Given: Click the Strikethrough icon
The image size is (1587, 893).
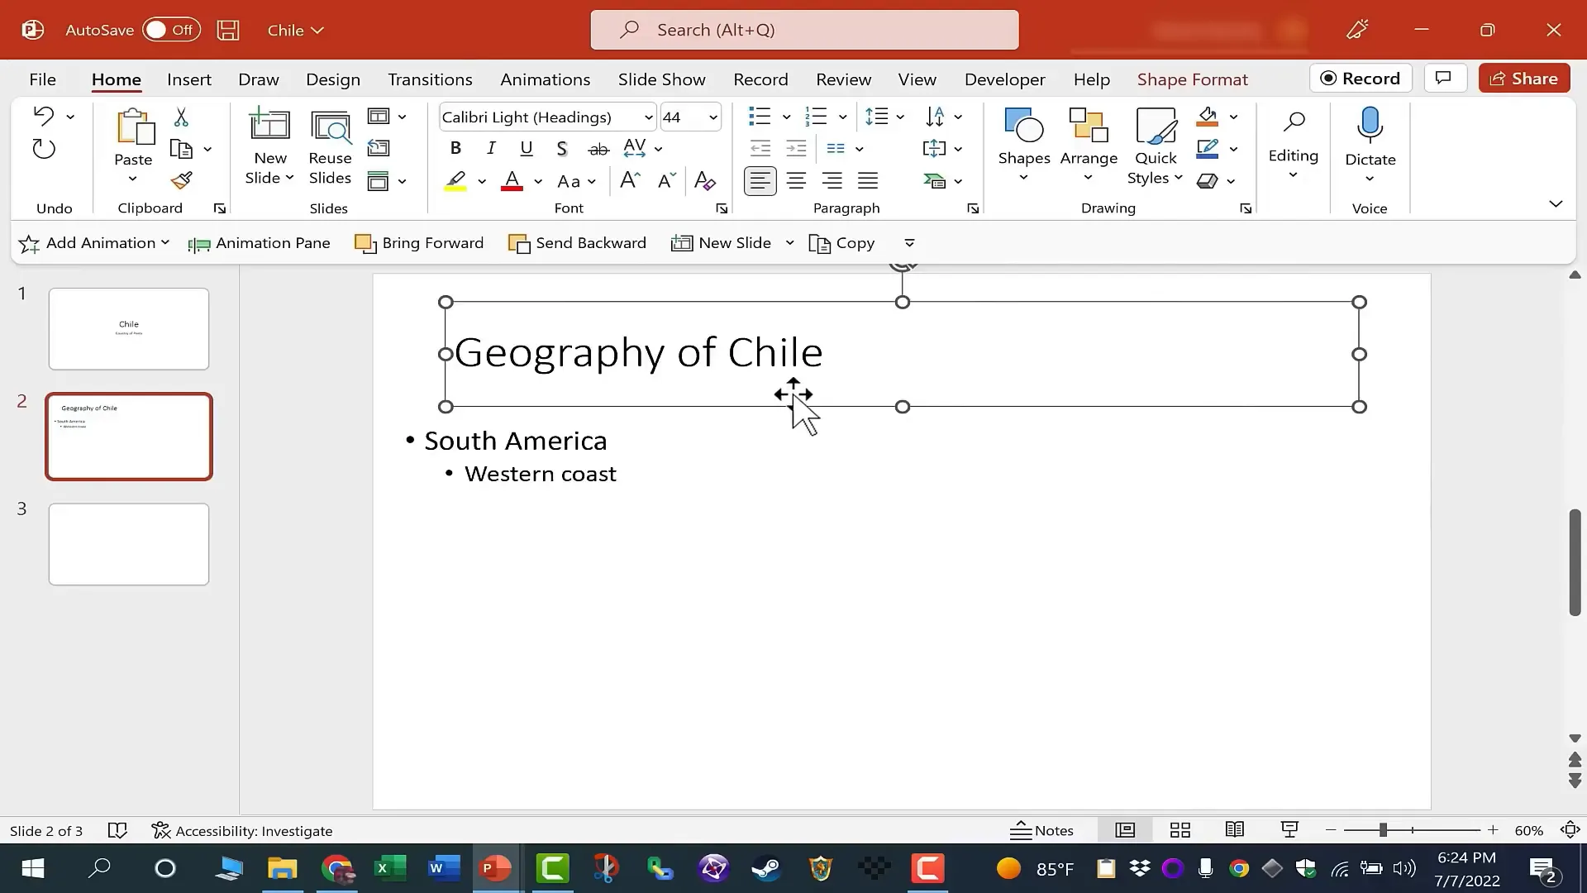Looking at the screenshot, I should [x=598, y=149].
